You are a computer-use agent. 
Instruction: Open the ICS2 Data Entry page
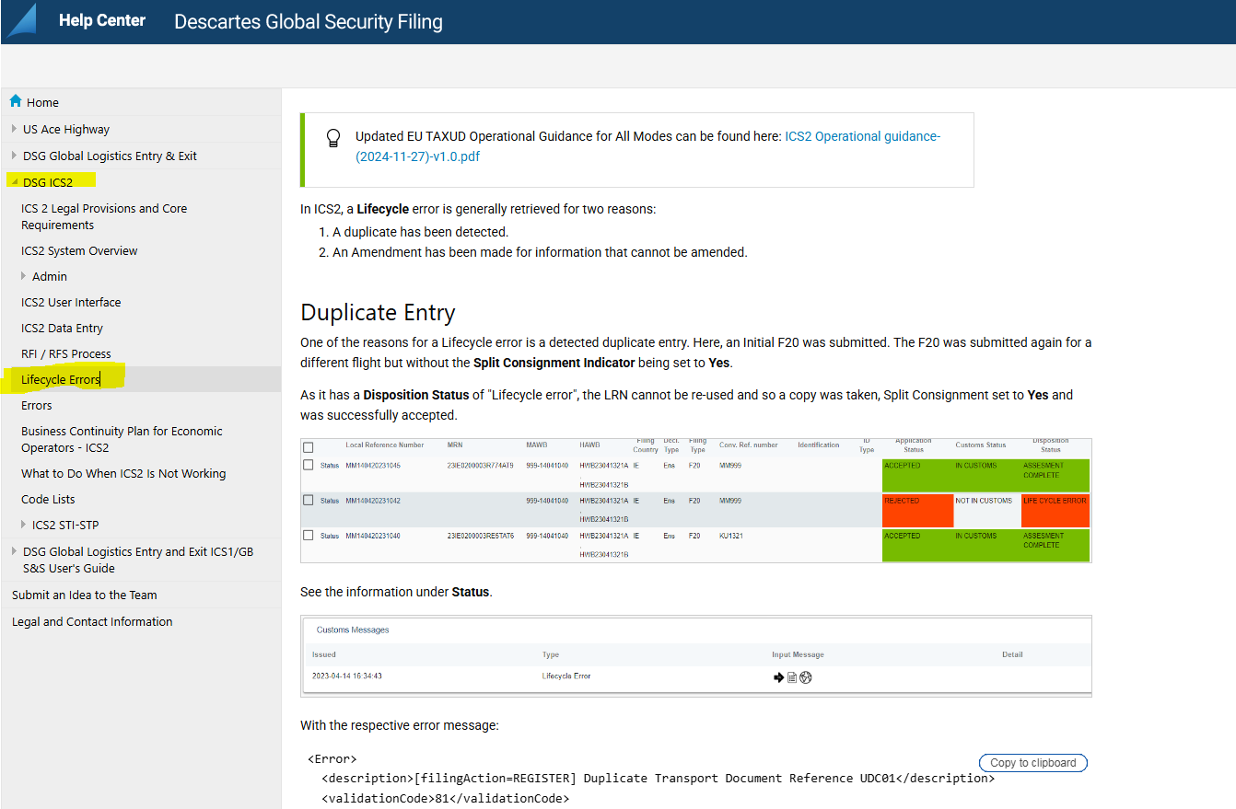point(62,328)
